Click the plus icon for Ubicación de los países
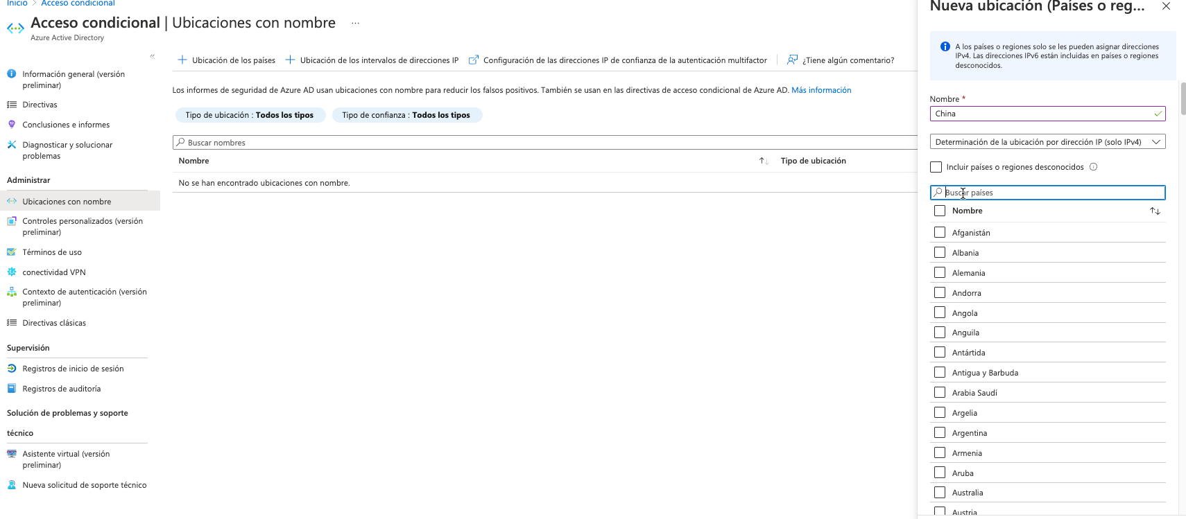This screenshot has height=519, width=1186. click(182, 60)
